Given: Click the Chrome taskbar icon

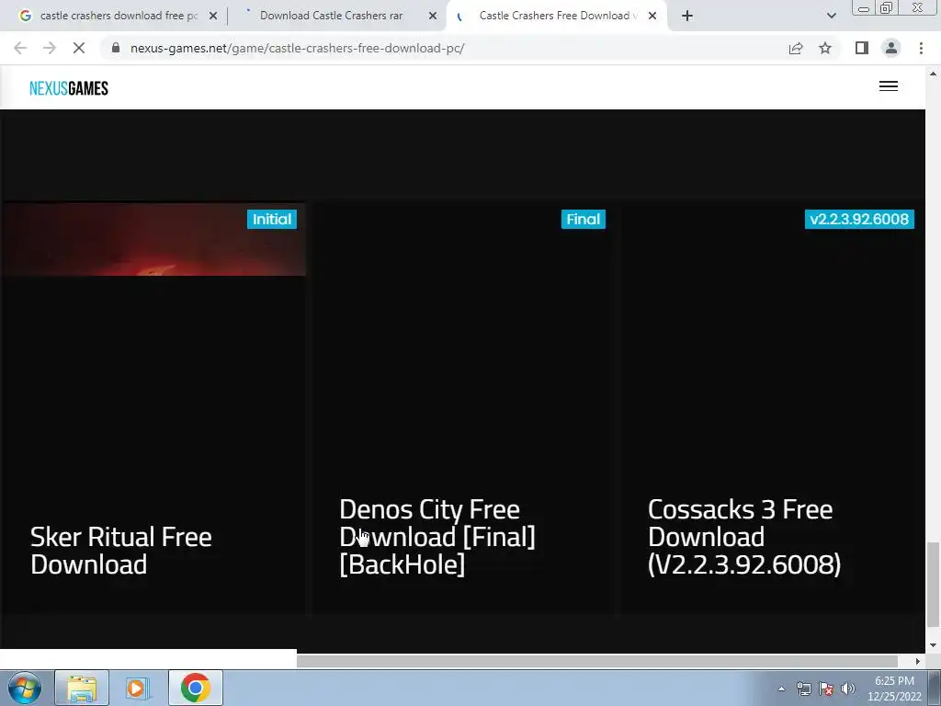Looking at the screenshot, I should (x=195, y=688).
